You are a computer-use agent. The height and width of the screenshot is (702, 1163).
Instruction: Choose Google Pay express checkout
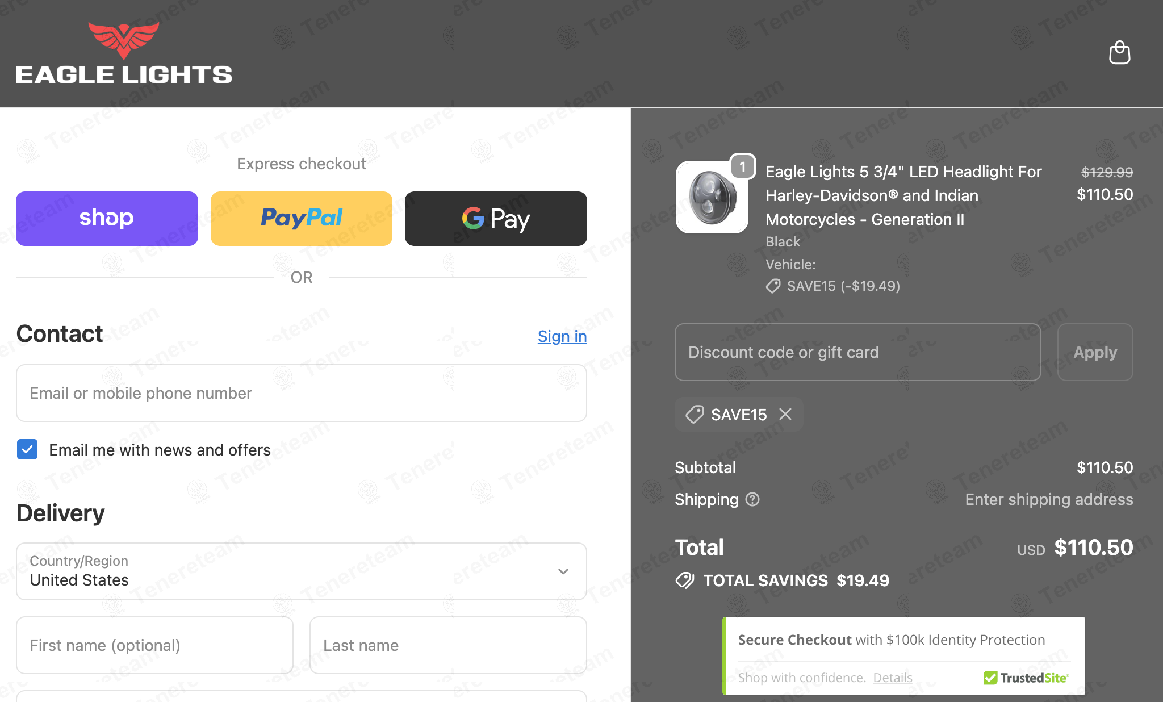[496, 219]
